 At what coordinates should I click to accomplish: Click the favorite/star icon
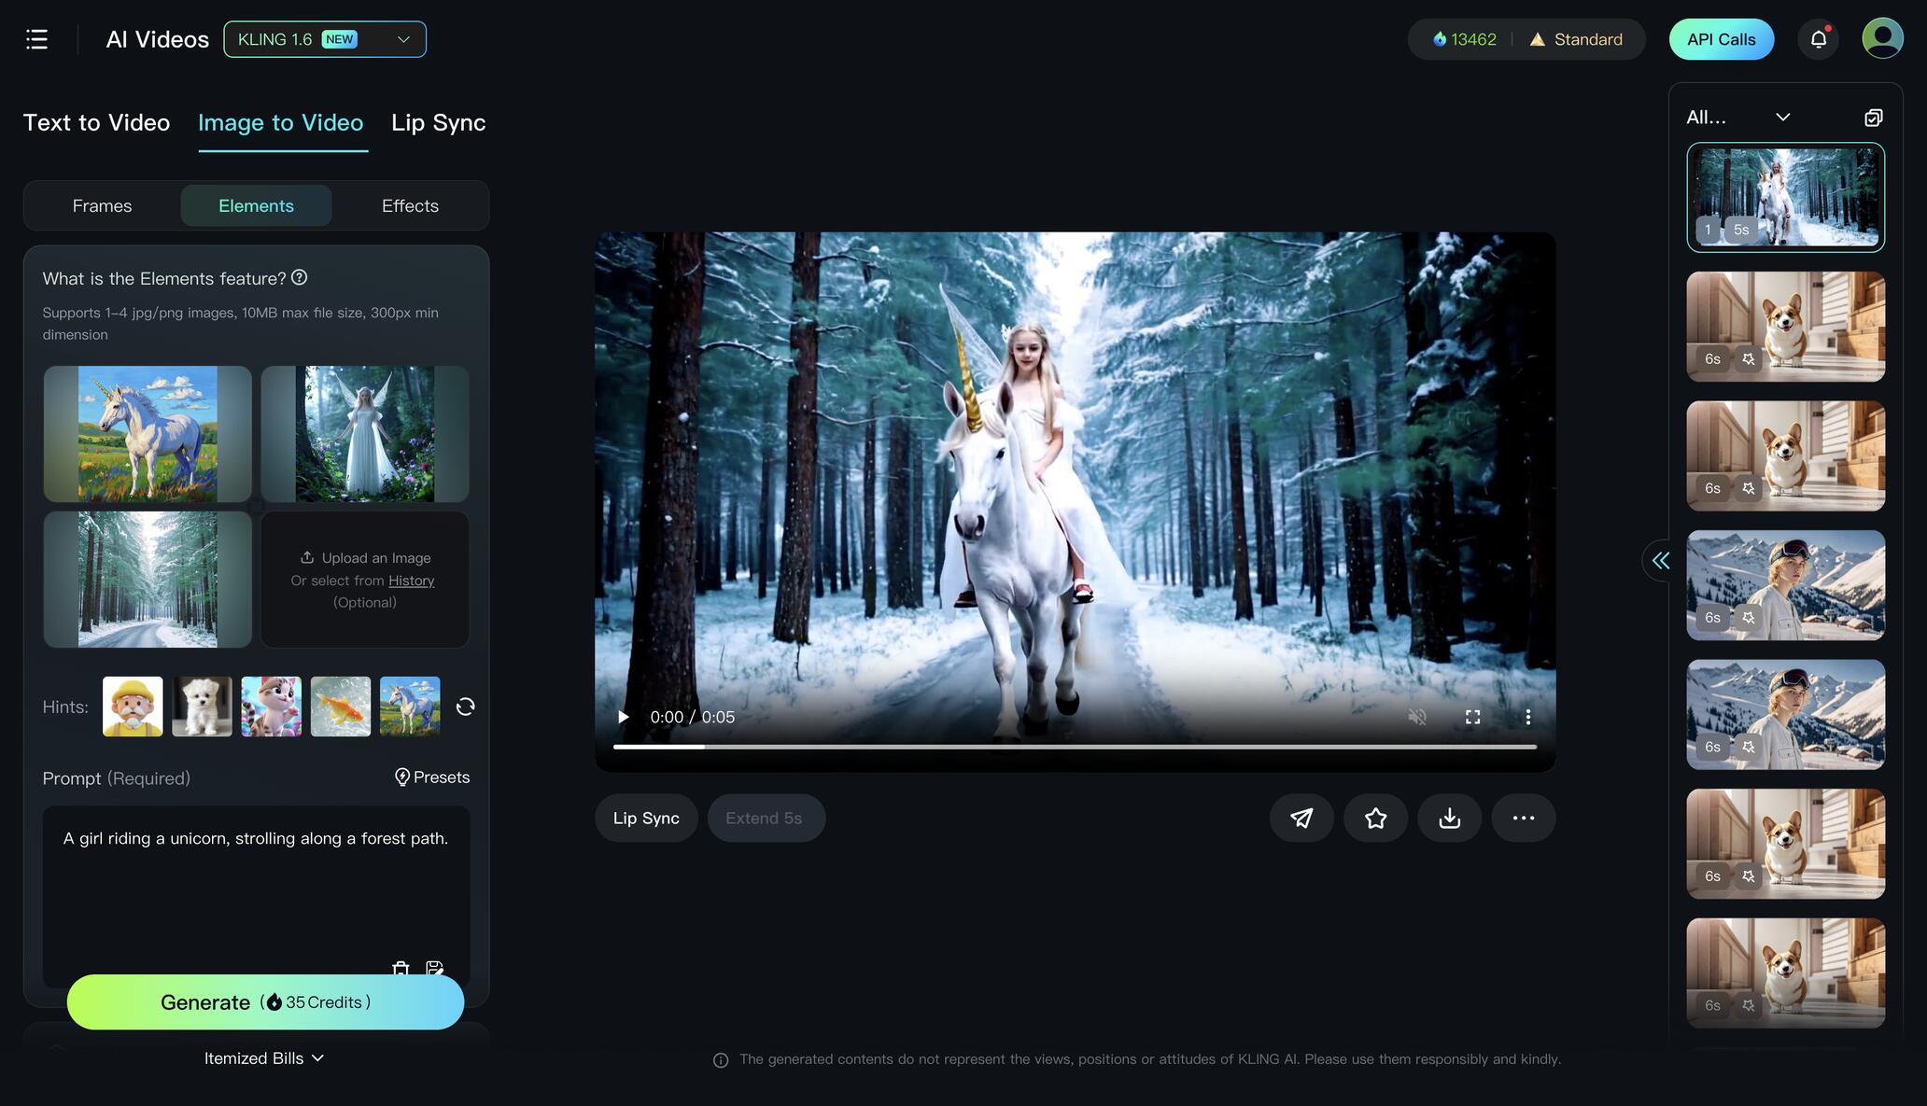point(1375,817)
